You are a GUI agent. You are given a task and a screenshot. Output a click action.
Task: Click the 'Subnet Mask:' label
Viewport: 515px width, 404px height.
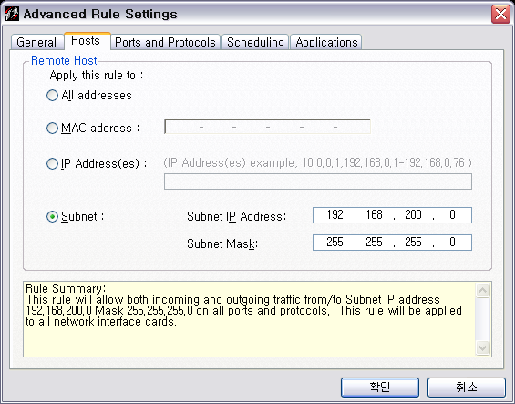pos(222,243)
